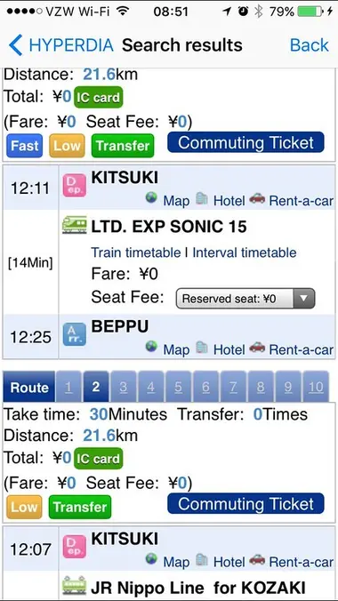Open the Interval timetable link
The height and width of the screenshot is (601, 338).
(245, 252)
